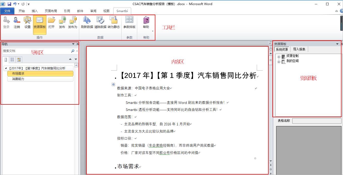
Task: Click the 登录 login icon
Action: pos(6,20)
